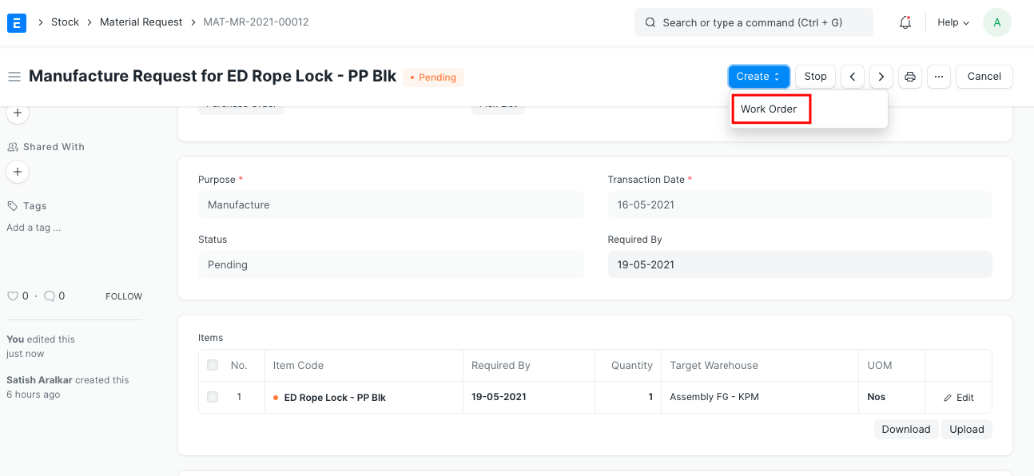Toggle the sidebar hamburger menu icon

[x=14, y=77]
